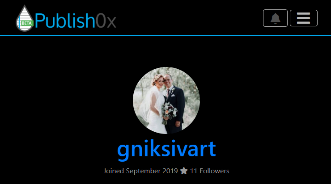Click the circular wedding photo avatar
The image size is (331, 184).
166,100
